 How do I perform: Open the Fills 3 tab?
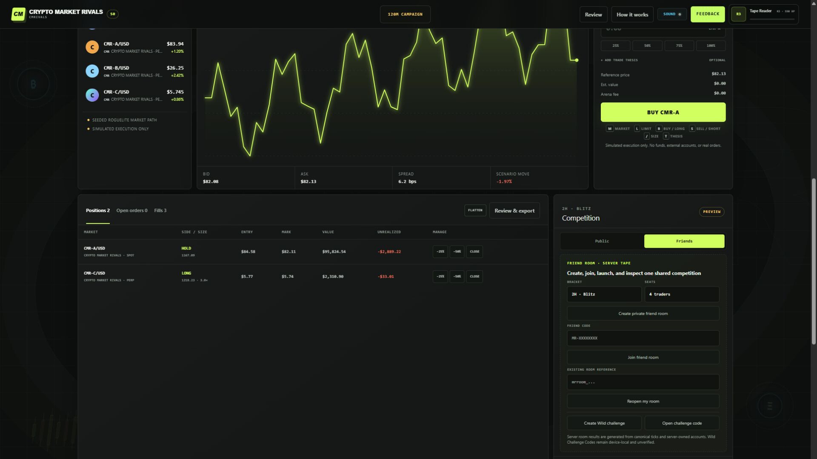tap(160, 210)
